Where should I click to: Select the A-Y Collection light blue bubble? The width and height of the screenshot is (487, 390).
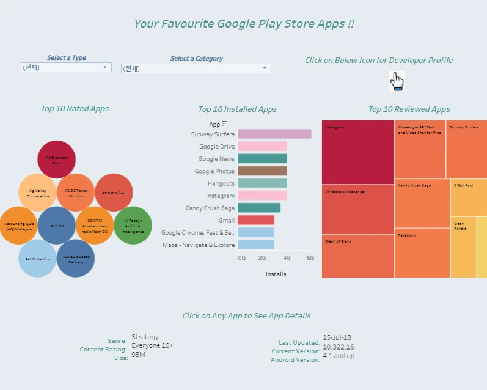pyautogui.click(x=38, y=258)
